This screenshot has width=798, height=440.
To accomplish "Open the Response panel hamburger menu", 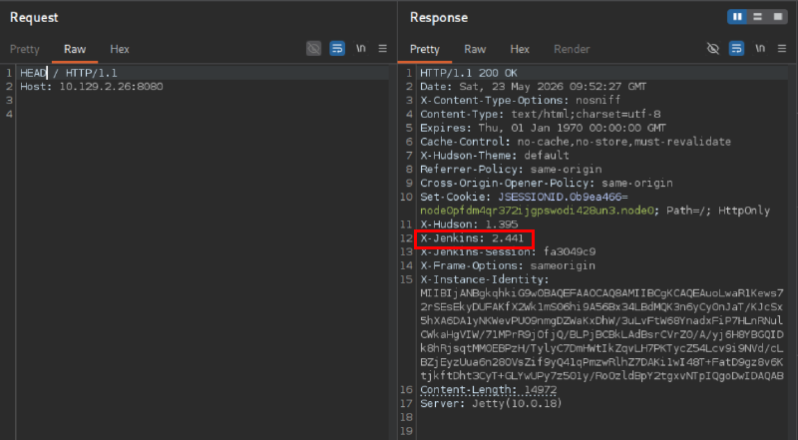I will 782,48.
